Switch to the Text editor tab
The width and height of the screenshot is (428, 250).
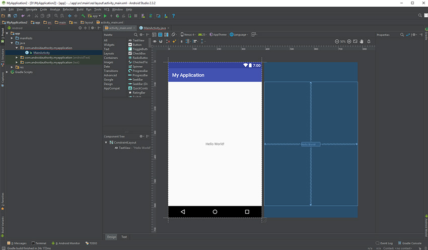point(124,237)
